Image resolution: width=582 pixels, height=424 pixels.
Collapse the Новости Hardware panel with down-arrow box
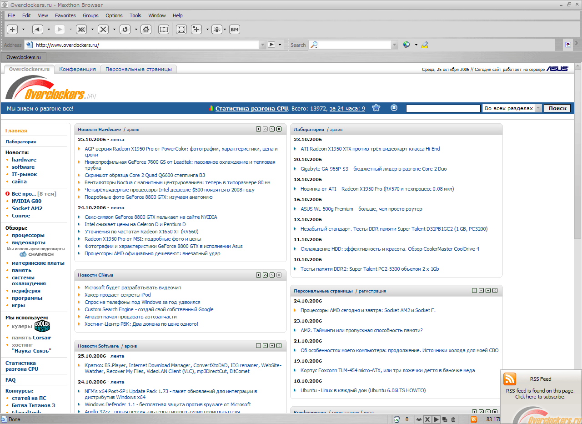pos(272,129)
